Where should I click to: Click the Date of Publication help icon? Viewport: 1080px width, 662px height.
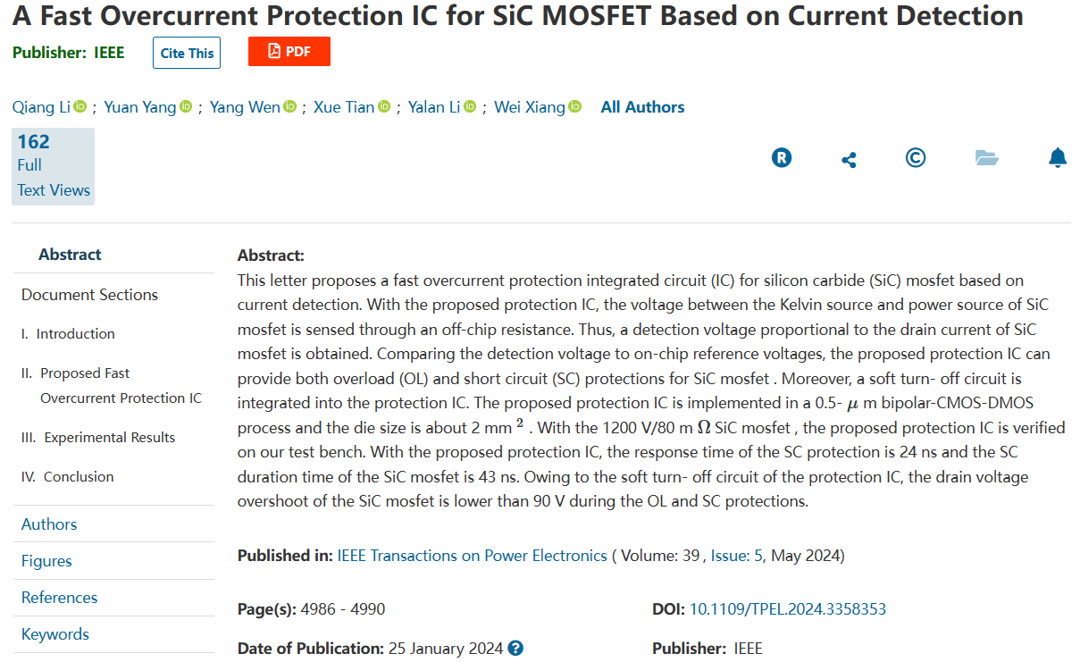click(x=515, y=649)
